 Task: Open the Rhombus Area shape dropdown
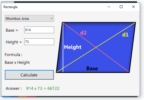(29, 18)
